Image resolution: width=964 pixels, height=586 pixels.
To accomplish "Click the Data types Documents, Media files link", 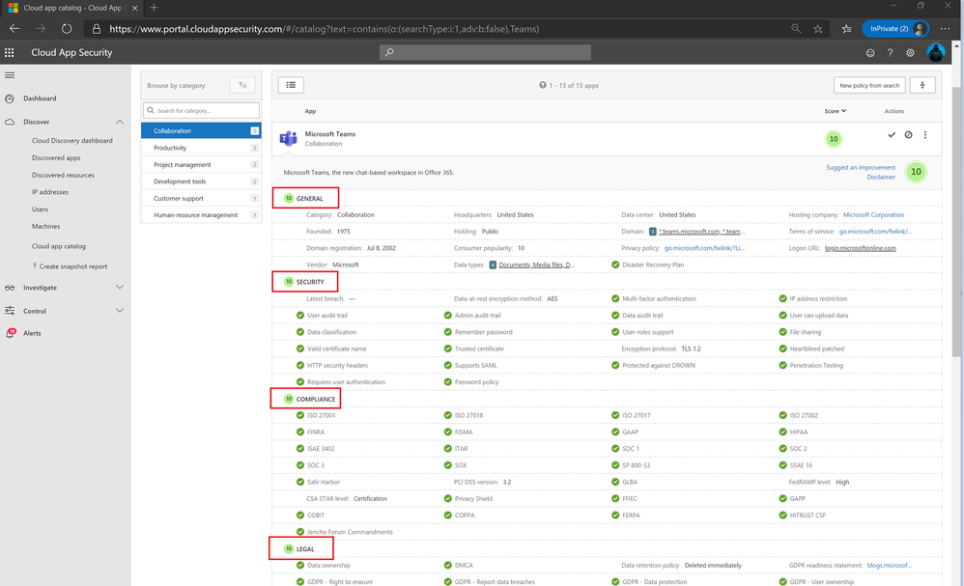I will pos(536,265).
